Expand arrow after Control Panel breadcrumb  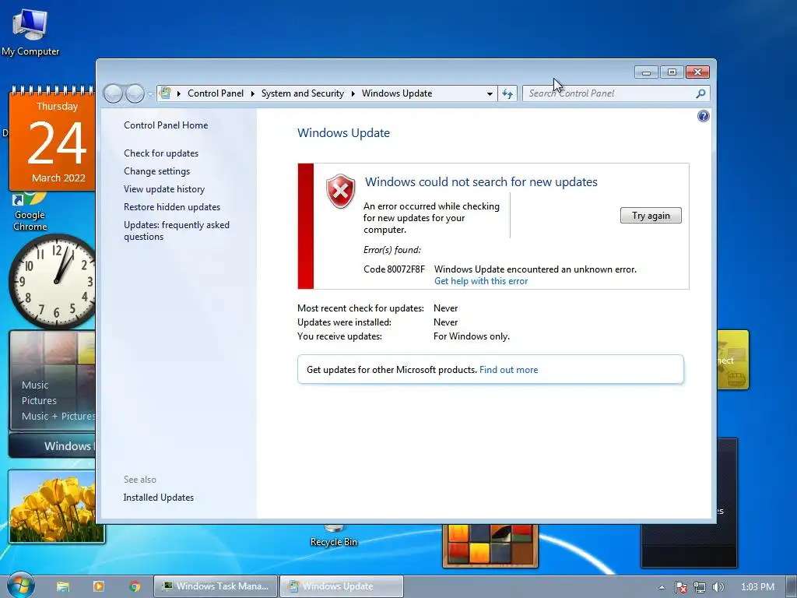click(x=253, y=93)
